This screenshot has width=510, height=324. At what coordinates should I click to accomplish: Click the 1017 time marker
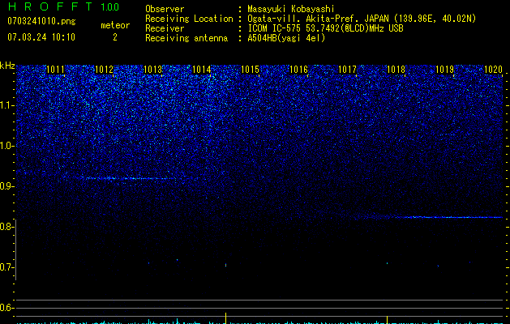[347, 70]
